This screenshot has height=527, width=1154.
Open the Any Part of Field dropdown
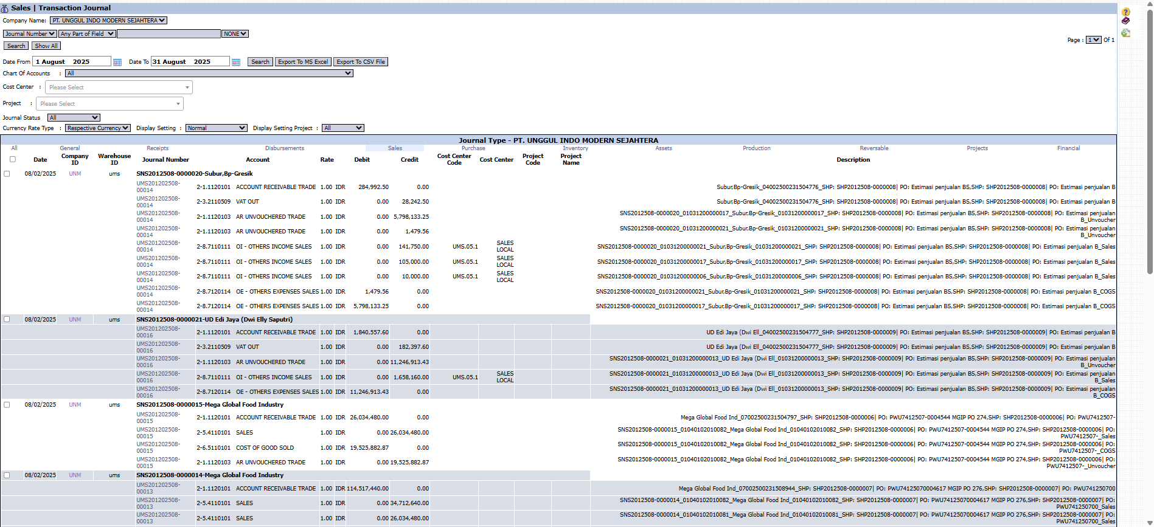pos(87,34)
